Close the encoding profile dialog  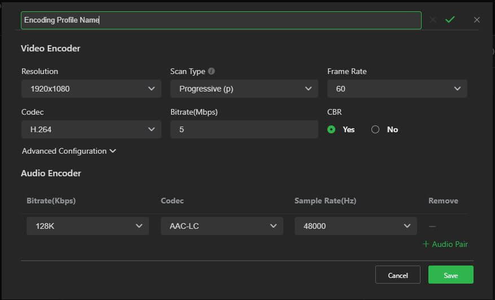pos(477,20)
